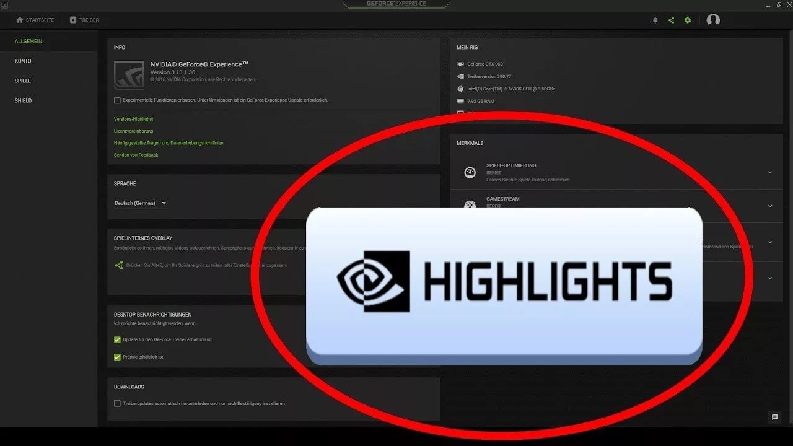
Task: Click the green share overlay icon in header
Action: click(671, 20)
